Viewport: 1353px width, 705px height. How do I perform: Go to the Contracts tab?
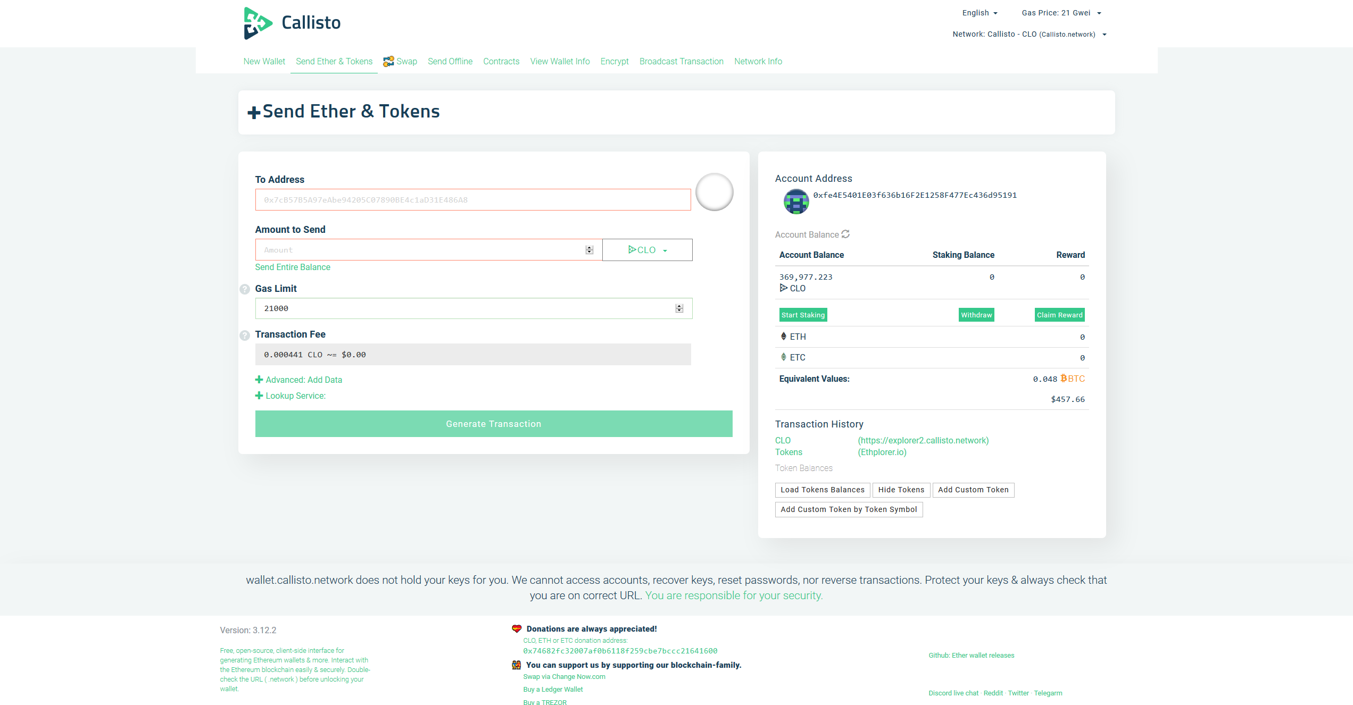[501, 61]
